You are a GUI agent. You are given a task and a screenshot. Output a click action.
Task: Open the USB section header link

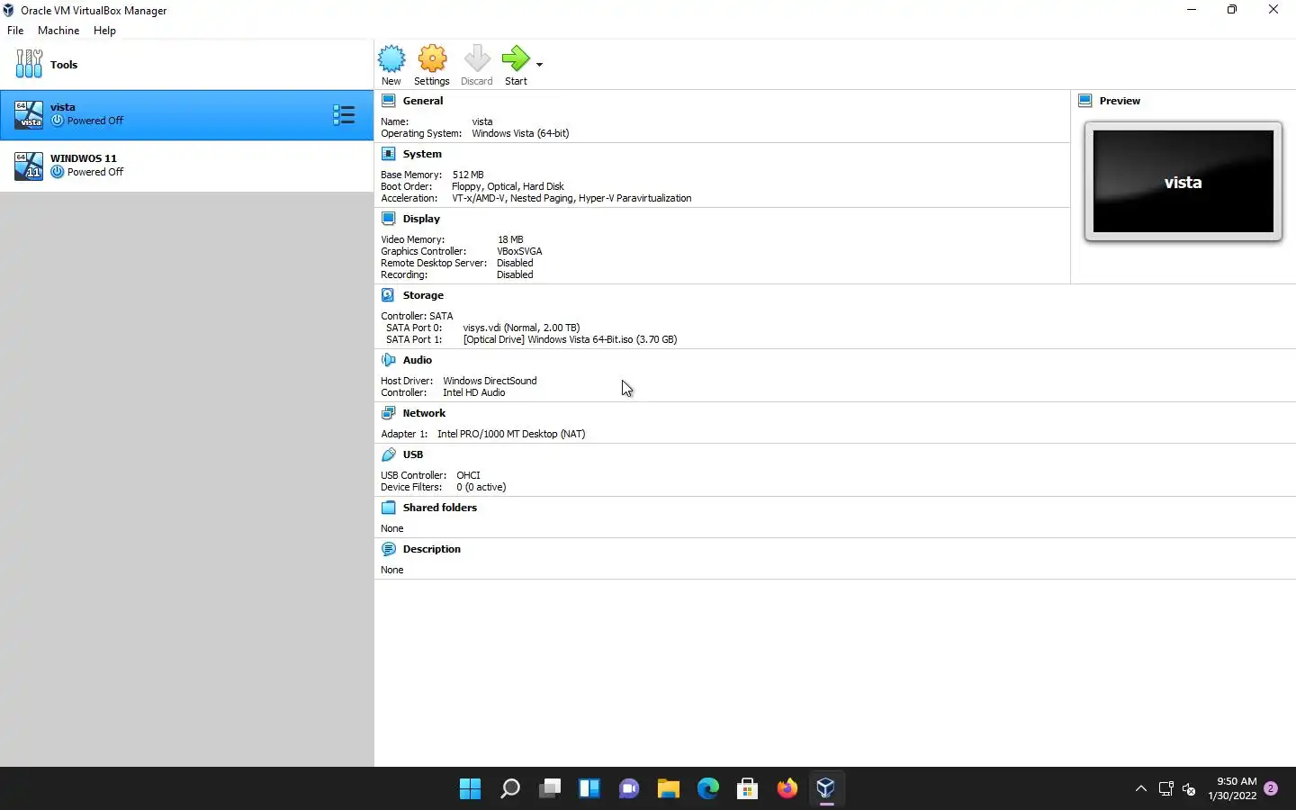413,454
